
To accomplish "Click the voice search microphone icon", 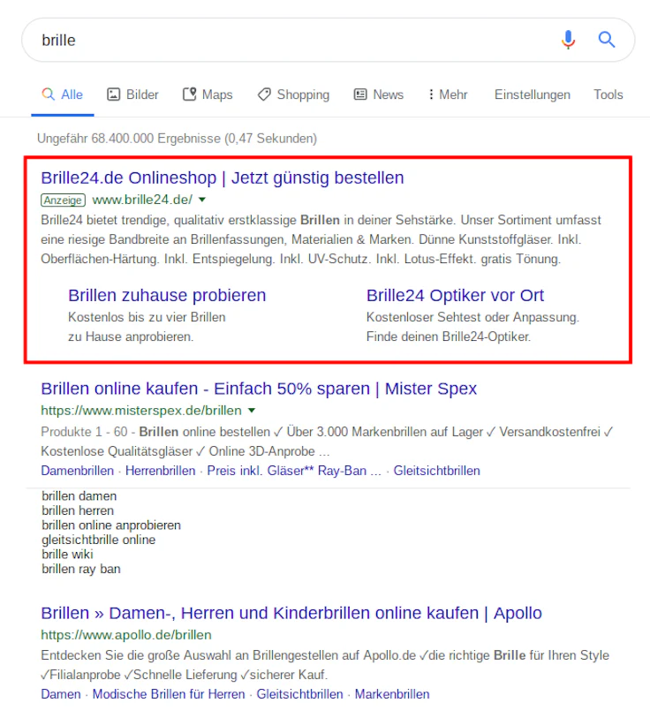I will tap(568, 40).
